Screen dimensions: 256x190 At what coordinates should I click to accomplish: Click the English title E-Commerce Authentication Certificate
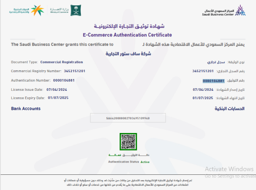[127, 35]
